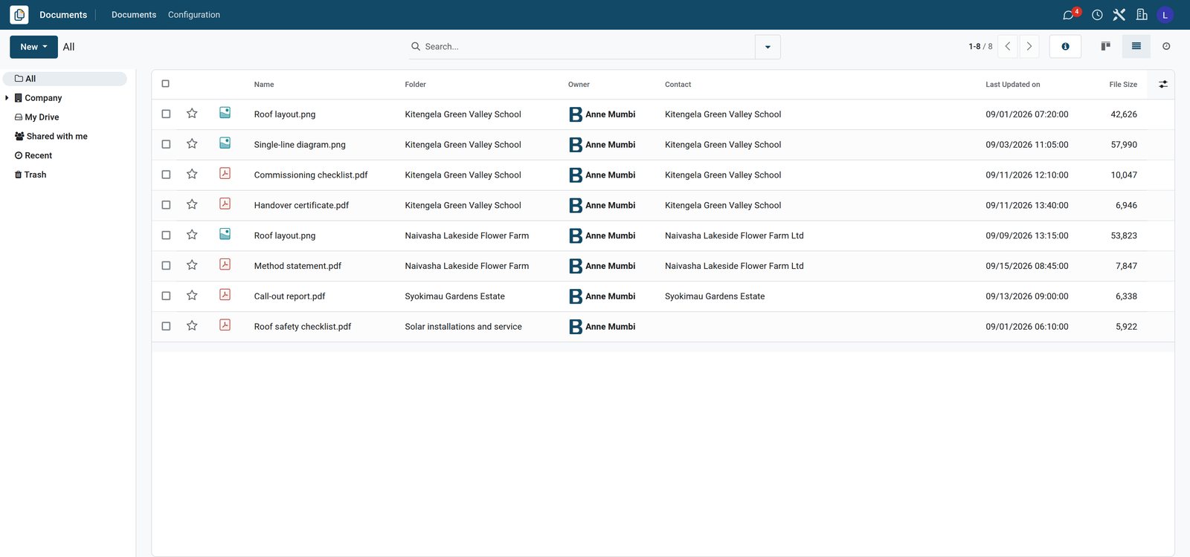Click Solar installations and service folder cell

[463, 327]
